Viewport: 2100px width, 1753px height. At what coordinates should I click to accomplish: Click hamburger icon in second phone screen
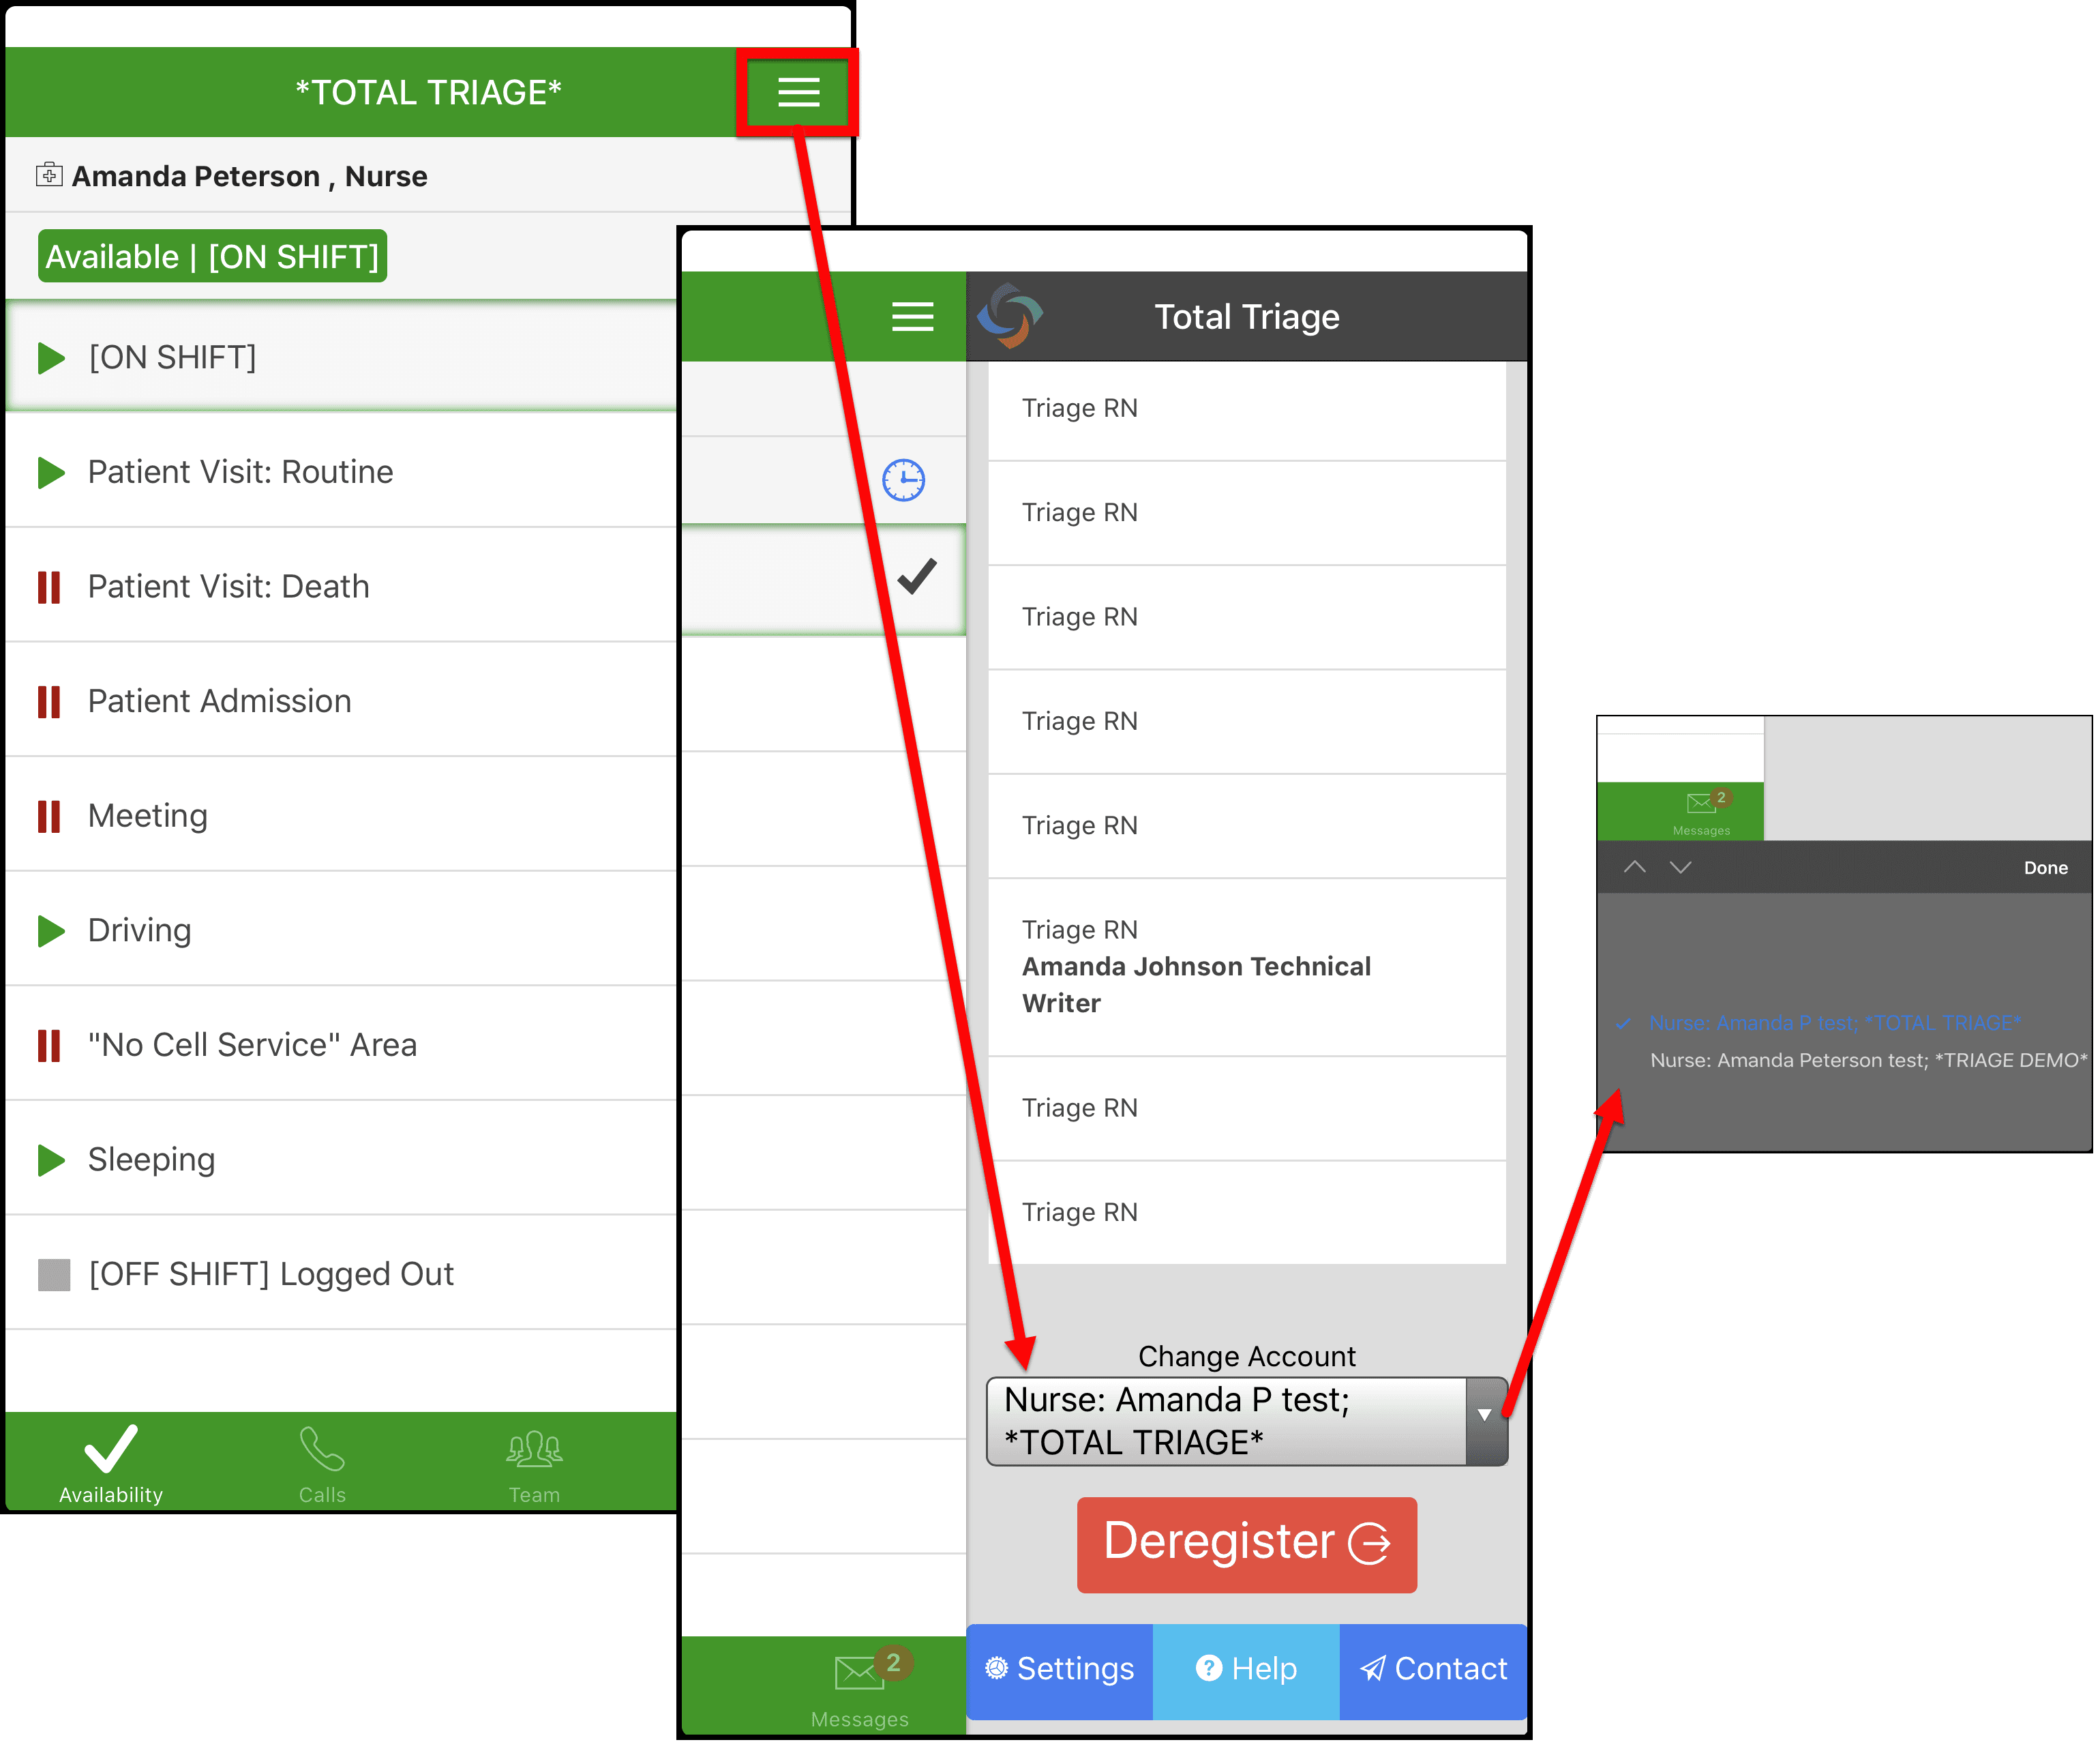coord(912,316)
